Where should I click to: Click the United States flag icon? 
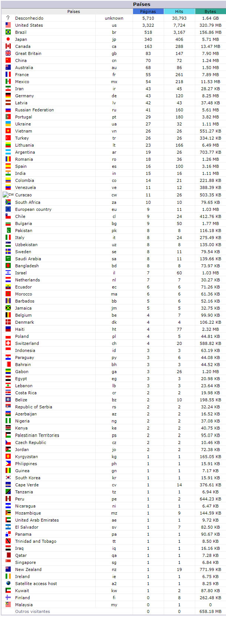[x=8, y=25]
